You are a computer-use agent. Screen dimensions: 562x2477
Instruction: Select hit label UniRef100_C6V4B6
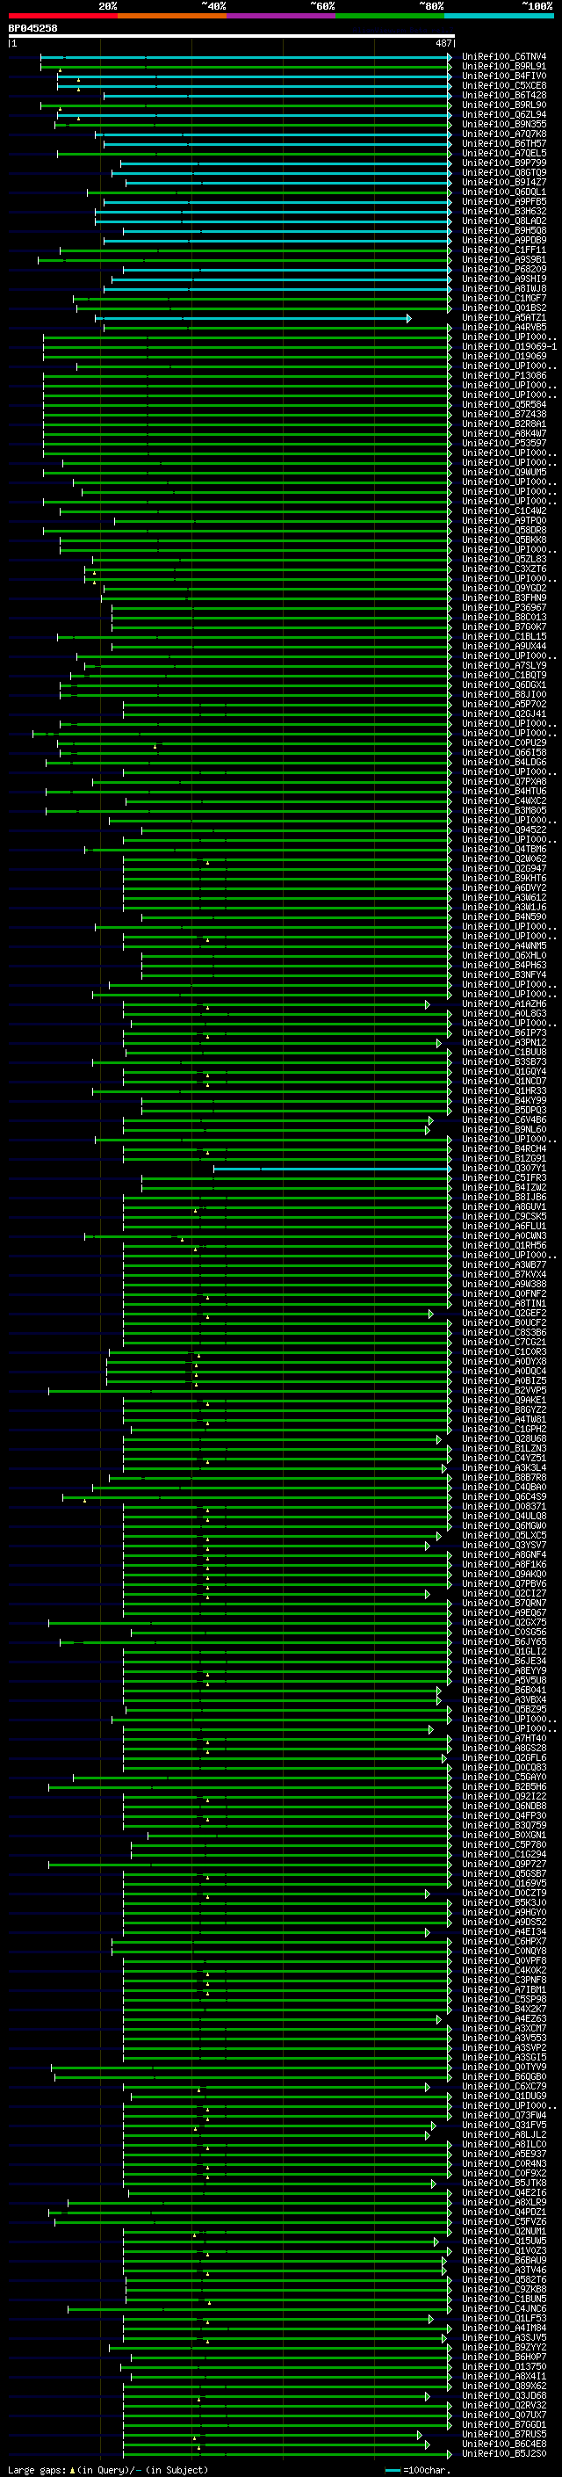[x=504, y=1120]
